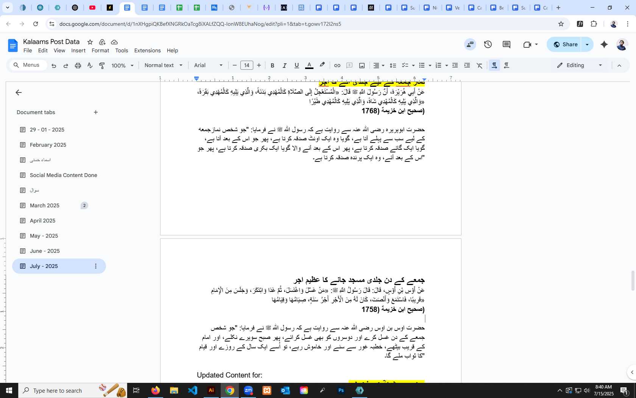Toggle bold formatting
This screenshot has height=398, width=636.
pos(272,66)
